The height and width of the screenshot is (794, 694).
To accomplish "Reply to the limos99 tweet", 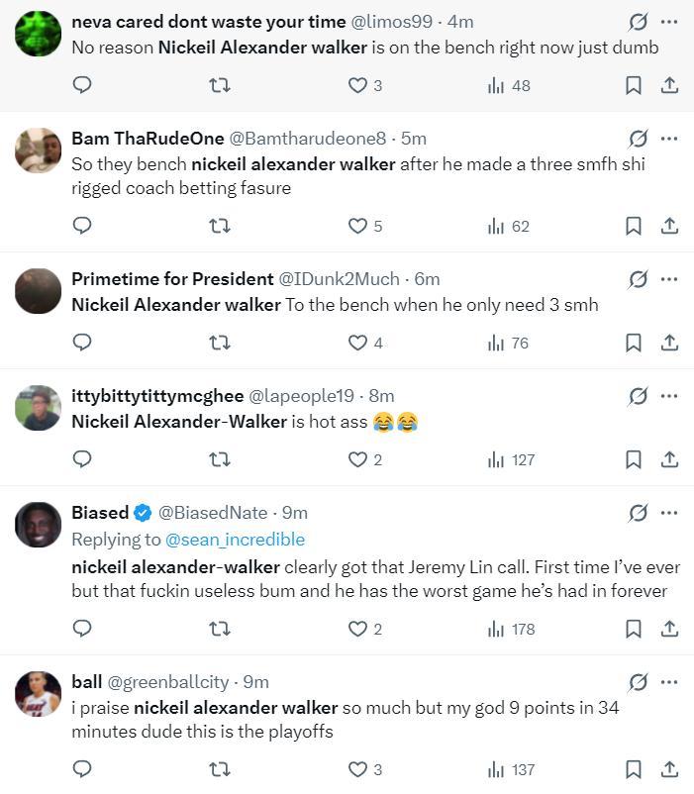I will 83,85.
